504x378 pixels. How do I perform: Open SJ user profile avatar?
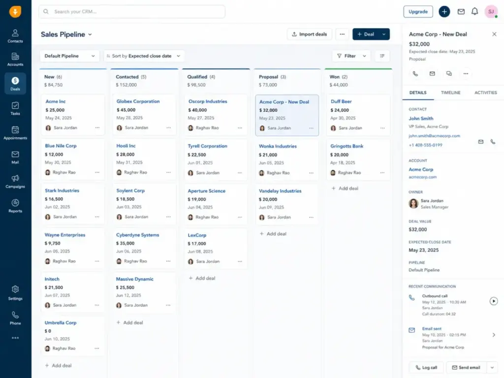tap(491, 12)
